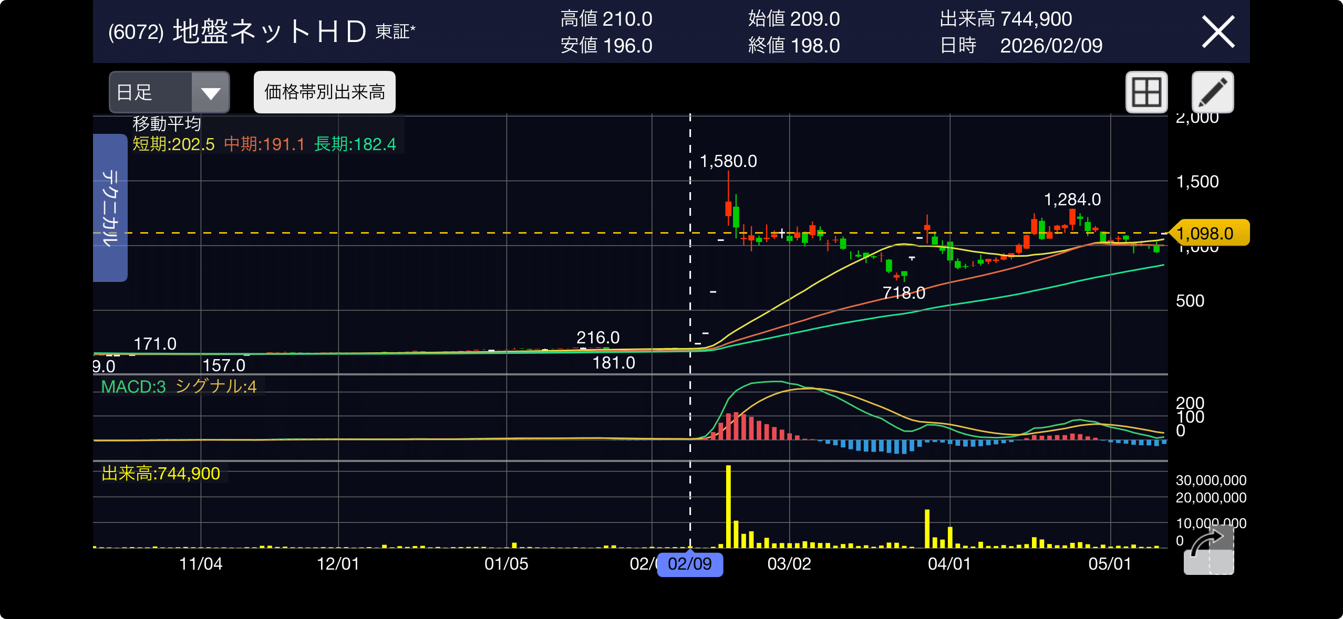Tap the 05/01 date axis label

[1110, 564]
